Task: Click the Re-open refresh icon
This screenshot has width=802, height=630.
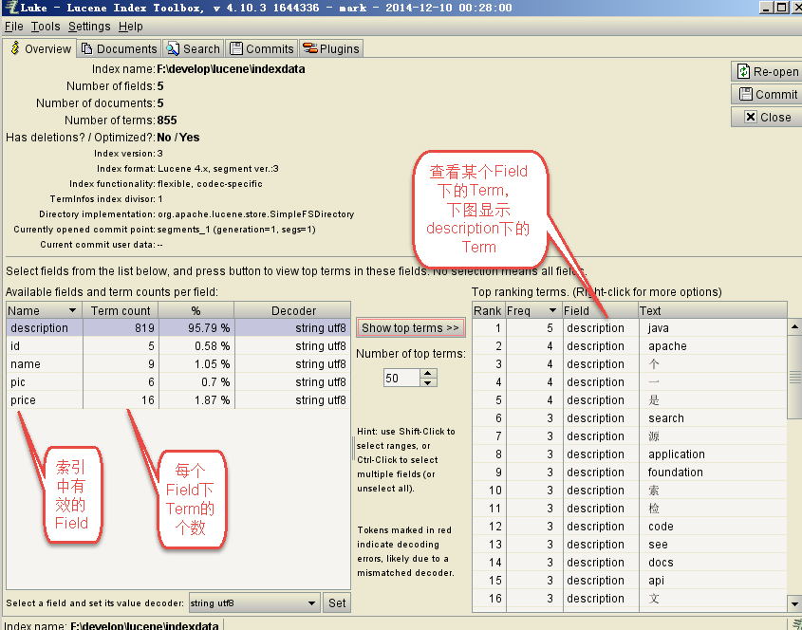Action: (743, 71)
